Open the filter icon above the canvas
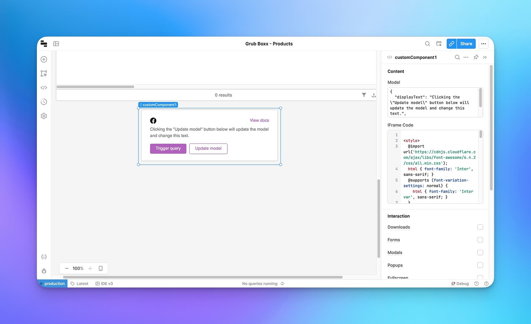This screenshot has width=531, height=324. (364, 95)
